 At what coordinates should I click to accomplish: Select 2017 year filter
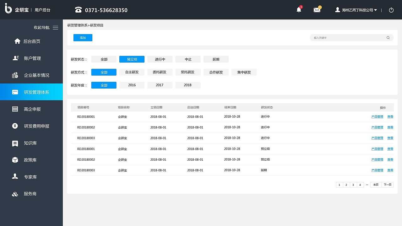160,85
